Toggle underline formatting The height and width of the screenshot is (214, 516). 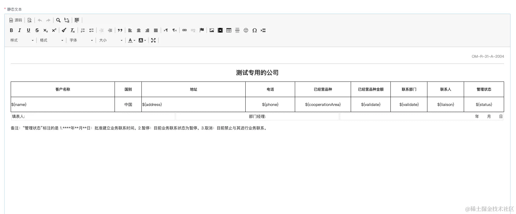(x=28, y=30)
